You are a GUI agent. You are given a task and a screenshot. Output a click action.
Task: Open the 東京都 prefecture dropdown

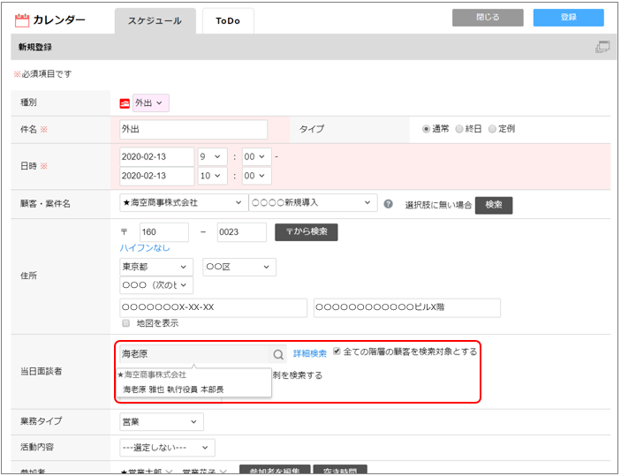[x=156, y=267]
